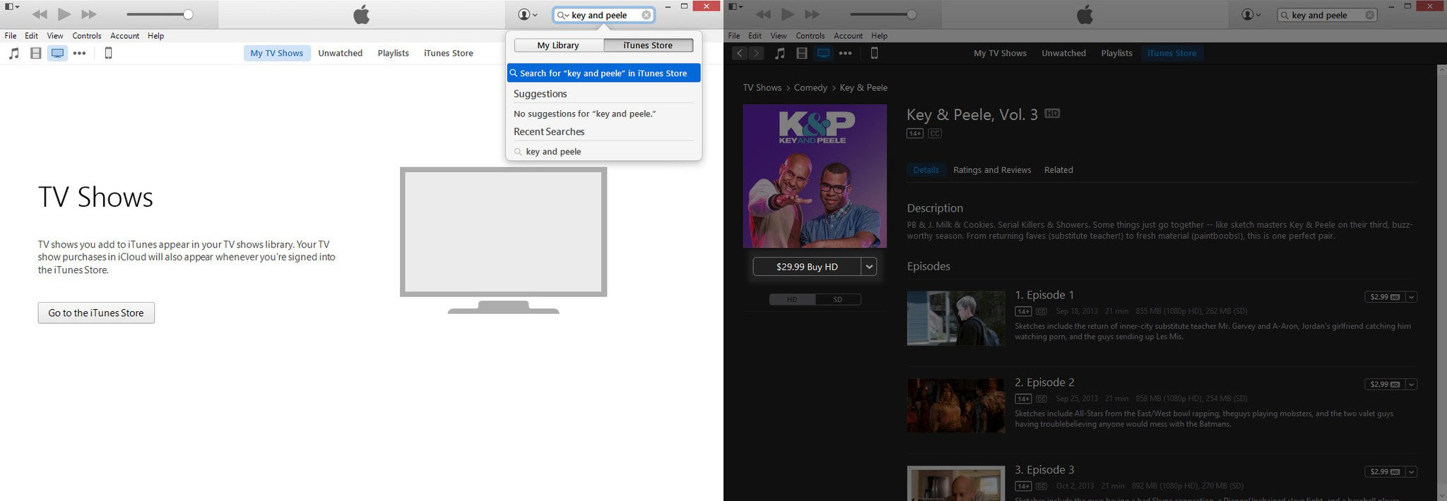Open Ratings and Reviews tab
Screen dimensions: 1447x501
(x=992, y=170)
